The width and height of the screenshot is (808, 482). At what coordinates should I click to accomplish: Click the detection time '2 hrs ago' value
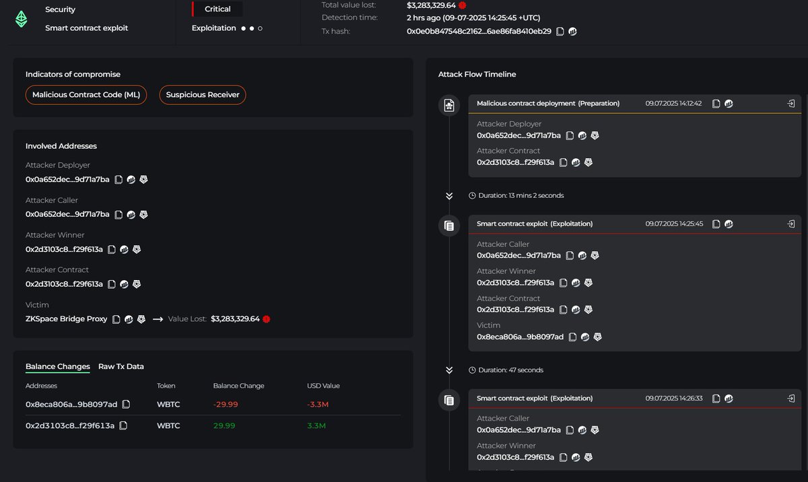click(x=473, y=18)
